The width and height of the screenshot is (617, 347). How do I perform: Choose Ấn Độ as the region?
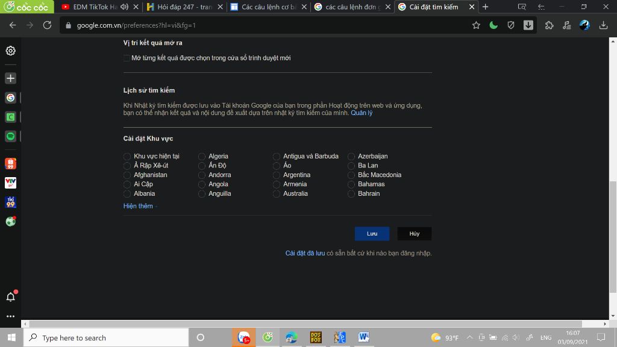(201, 166)
